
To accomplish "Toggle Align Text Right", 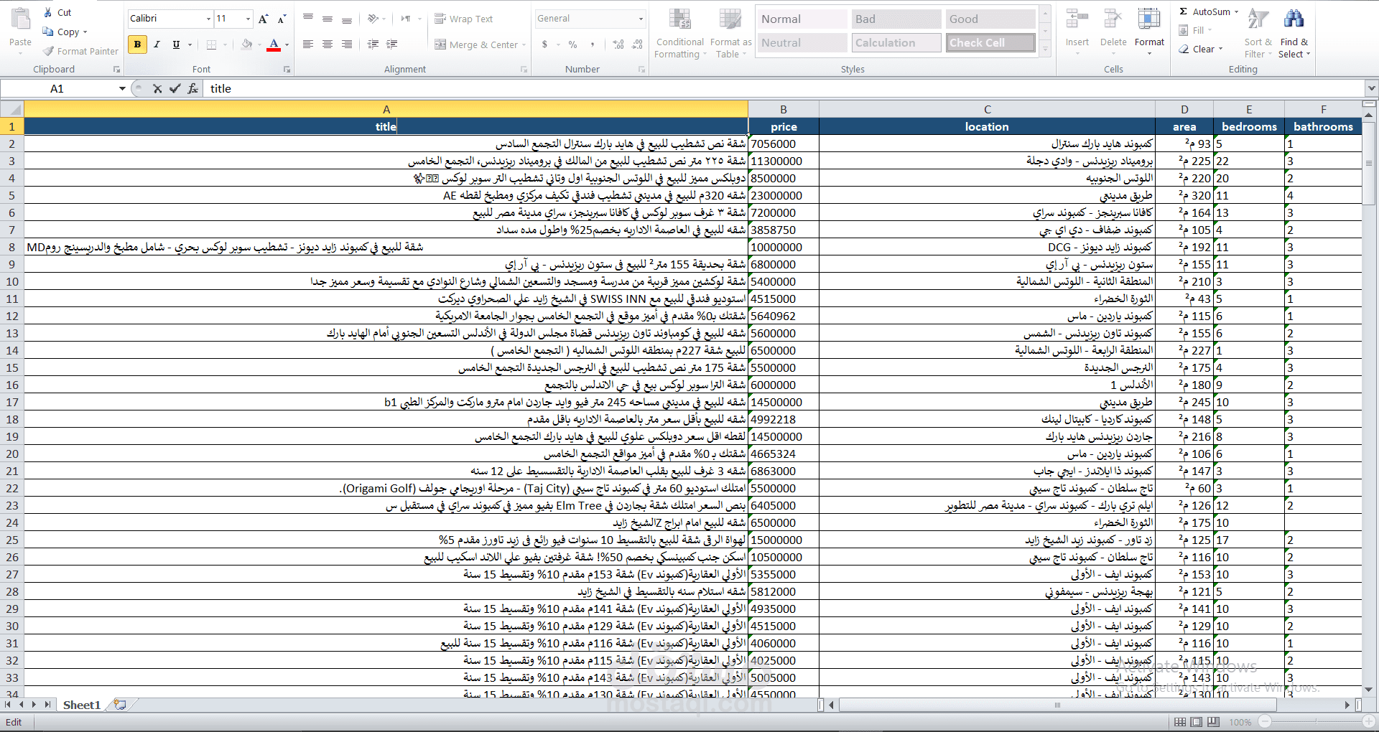I will 347,44.
